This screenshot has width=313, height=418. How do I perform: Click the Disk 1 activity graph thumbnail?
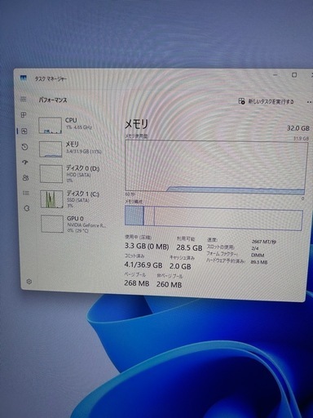point(51,199)
